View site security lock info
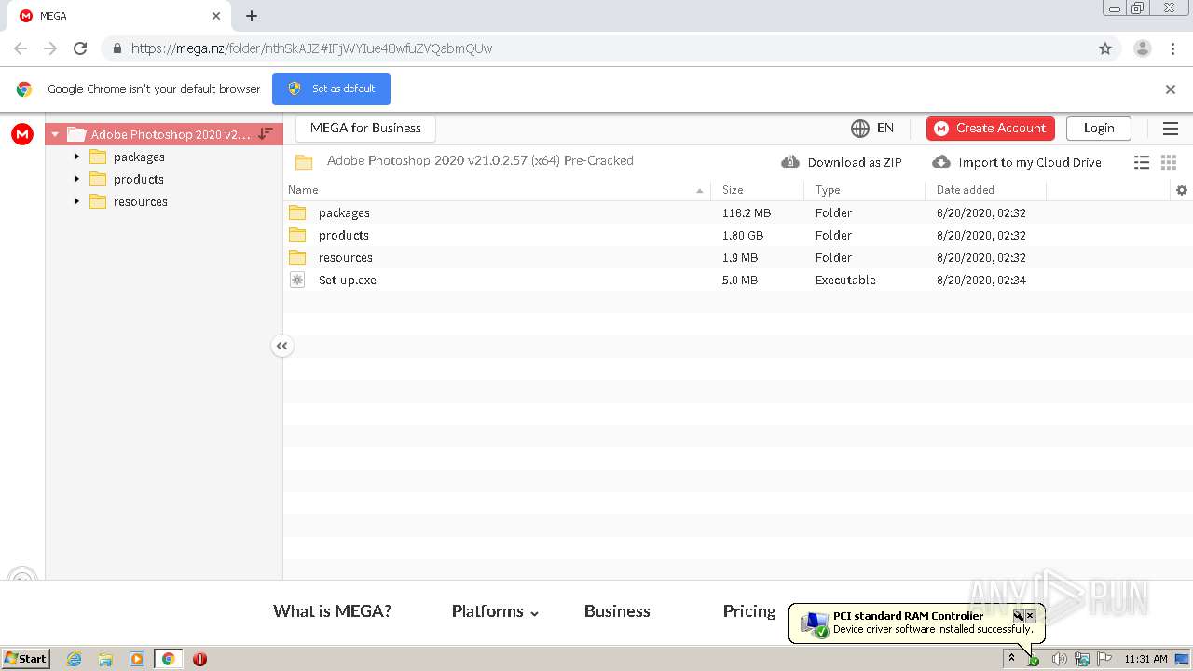The height and width of the screenshot is (671, 1193). click(117, 48)
